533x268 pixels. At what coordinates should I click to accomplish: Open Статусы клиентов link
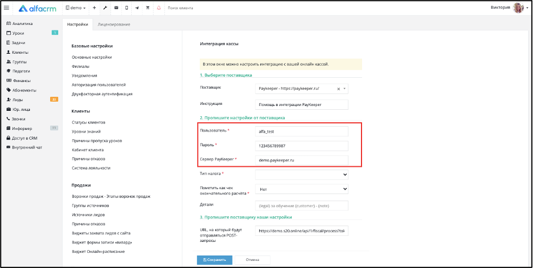[88, 122]
